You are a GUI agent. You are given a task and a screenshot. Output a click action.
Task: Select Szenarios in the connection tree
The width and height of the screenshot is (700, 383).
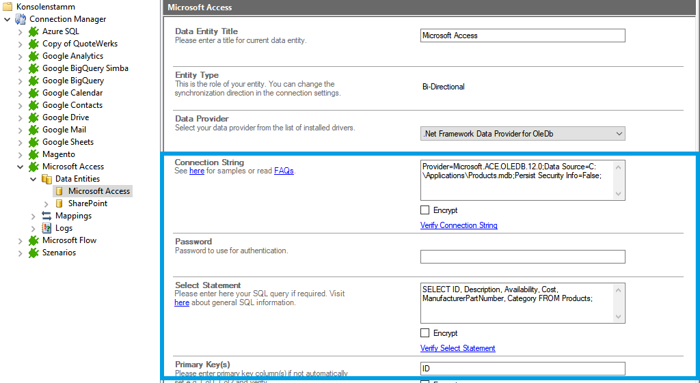point(59,253)
